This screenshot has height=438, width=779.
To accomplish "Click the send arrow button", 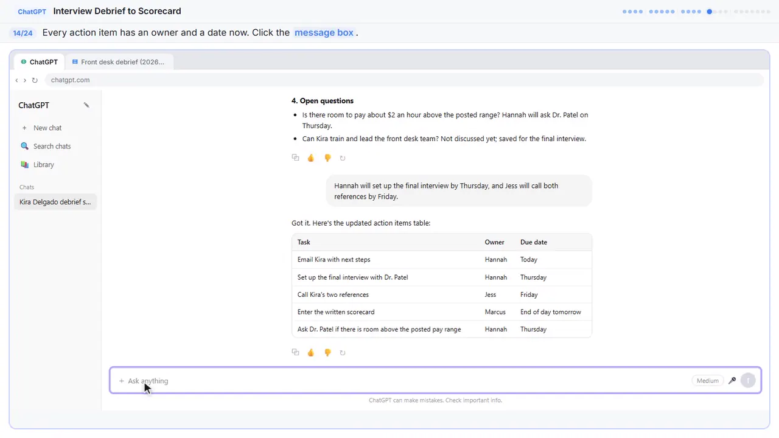I will [x=748, y=381].
